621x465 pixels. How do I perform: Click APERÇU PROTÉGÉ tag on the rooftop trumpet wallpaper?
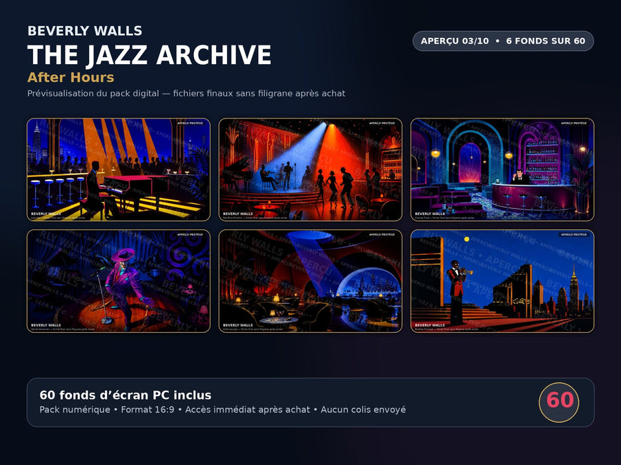point(574,234)
